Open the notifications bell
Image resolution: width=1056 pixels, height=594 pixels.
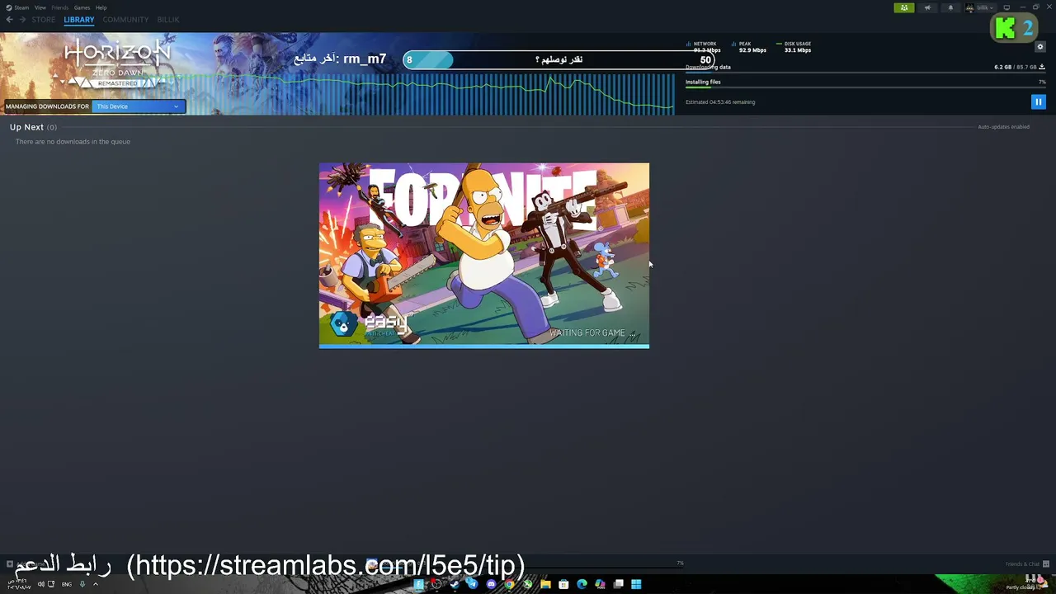point(950,8)
